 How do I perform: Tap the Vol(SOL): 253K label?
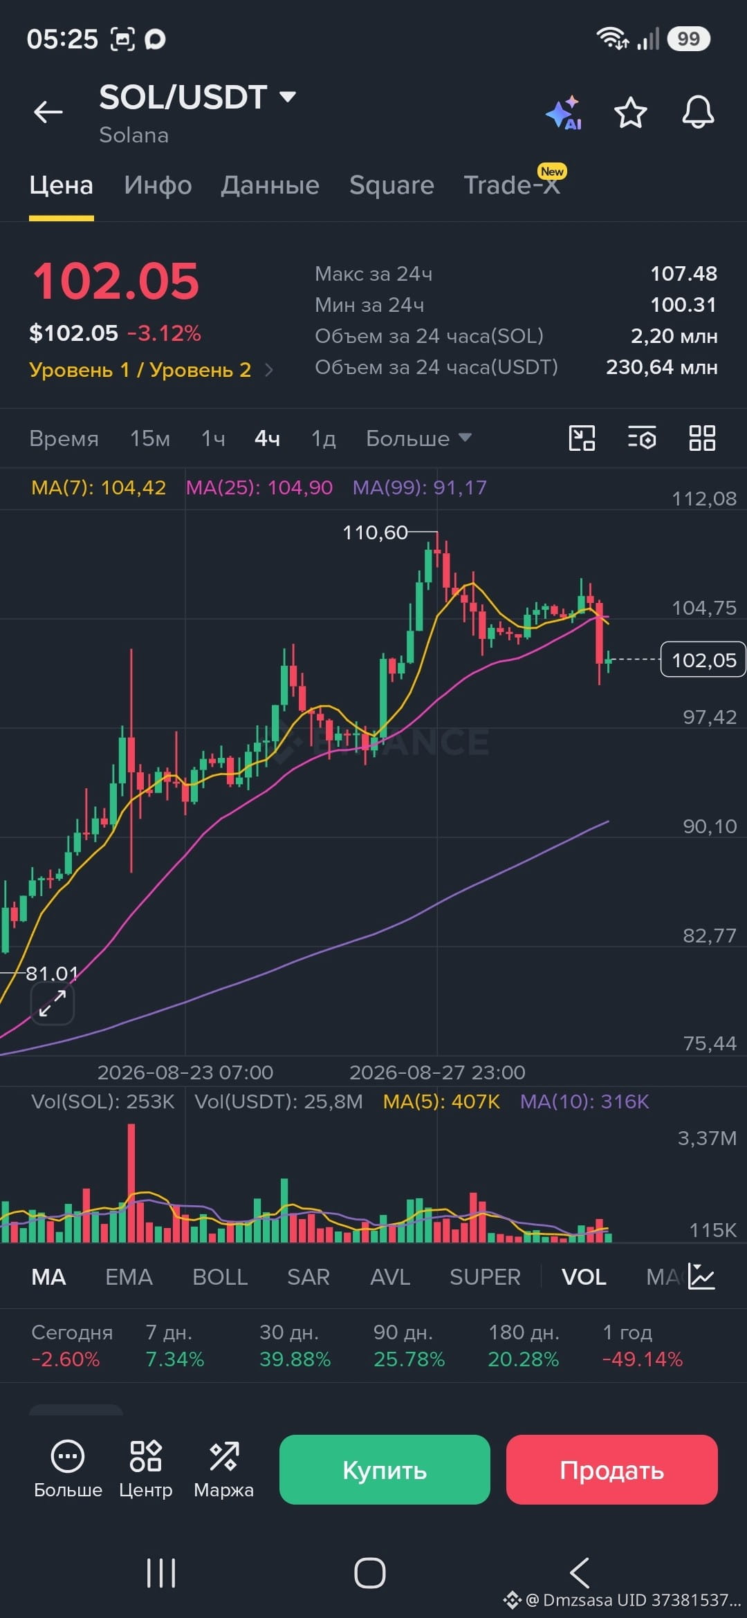click(x=103, y=1101)
